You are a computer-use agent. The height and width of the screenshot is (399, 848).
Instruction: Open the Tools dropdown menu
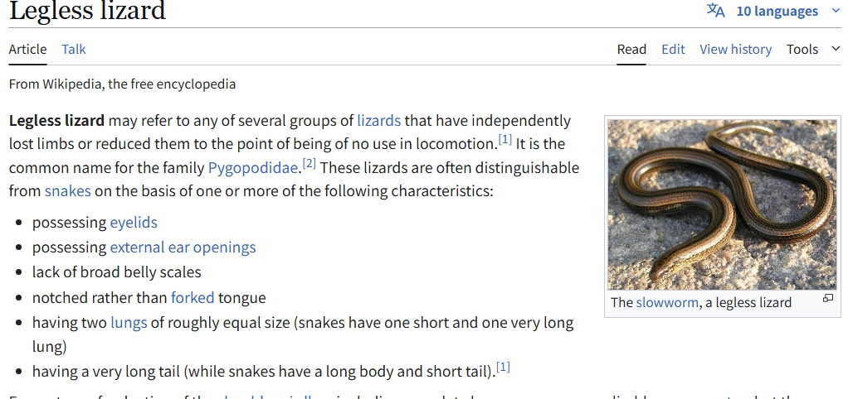(802, 49)
